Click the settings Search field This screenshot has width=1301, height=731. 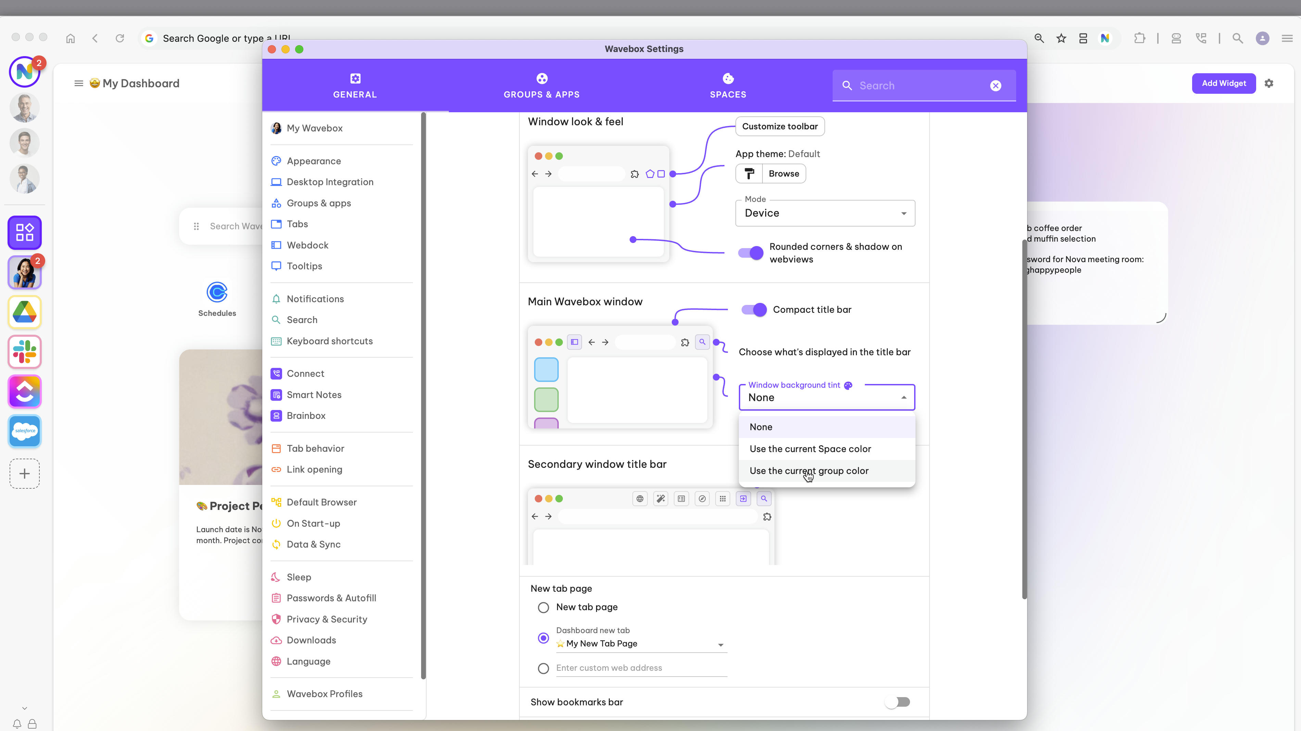point(923,86)
